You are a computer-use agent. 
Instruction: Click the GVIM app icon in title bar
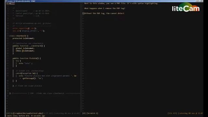point(6,1)
